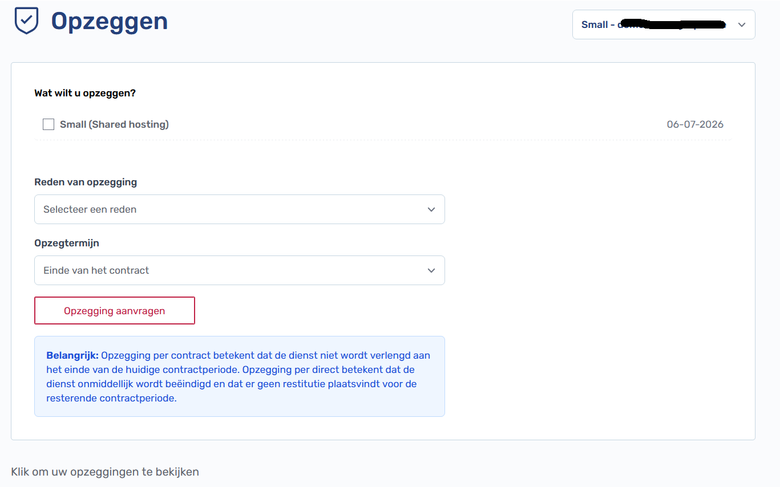This screenshot has height=487, width=780.
Task: Click the date 06-07-2026
Action: (x=695, y=124)
